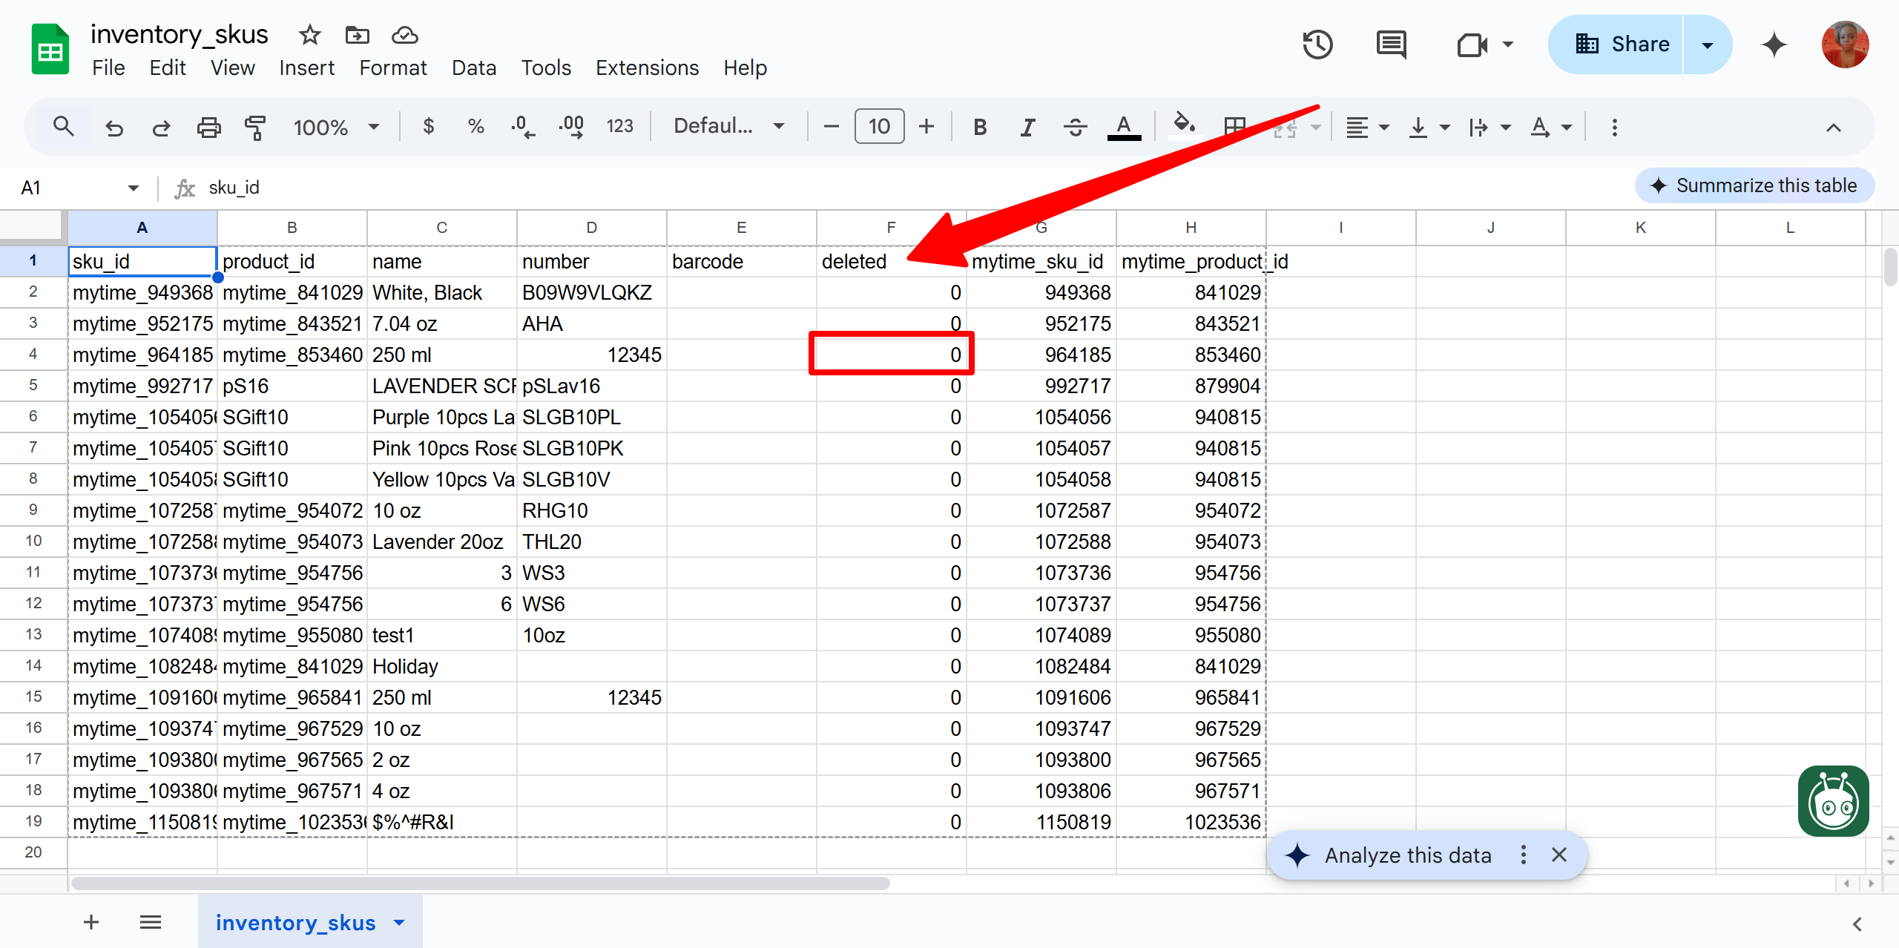The height and width of the screenshot is (948, 1899).
Task: Close the Analyze this data popup
Action: coord(1559,855)
